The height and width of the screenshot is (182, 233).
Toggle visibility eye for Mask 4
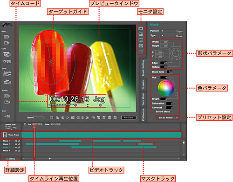coord(16,151)
